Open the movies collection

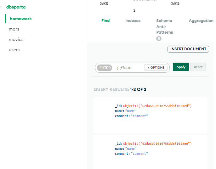pos(16,40)
